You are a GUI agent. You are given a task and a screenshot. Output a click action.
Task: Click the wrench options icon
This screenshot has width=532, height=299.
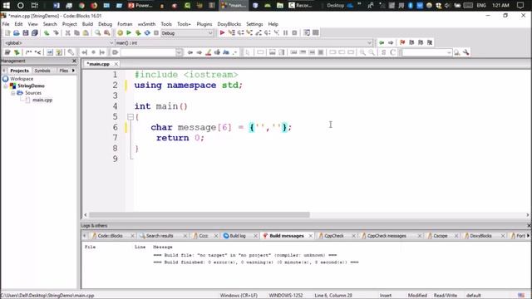[465, 52]
